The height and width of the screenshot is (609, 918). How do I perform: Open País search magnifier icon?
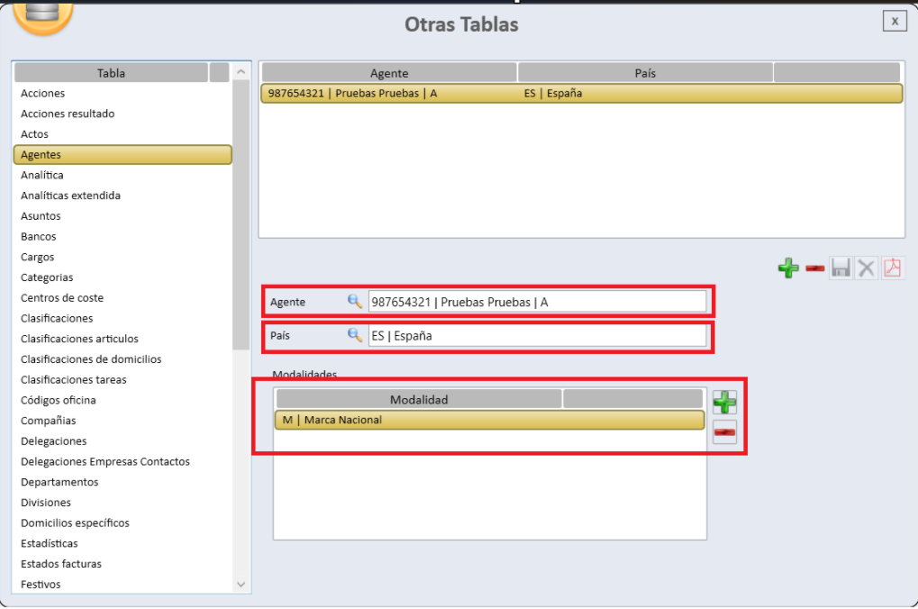pyautogui.click(x=355, y=335)
